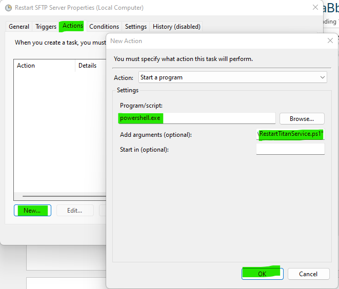Open the History (disabled) tab
Image resolution: width=339 pixels, height=289 pixels.
click(x=176, y=27)
